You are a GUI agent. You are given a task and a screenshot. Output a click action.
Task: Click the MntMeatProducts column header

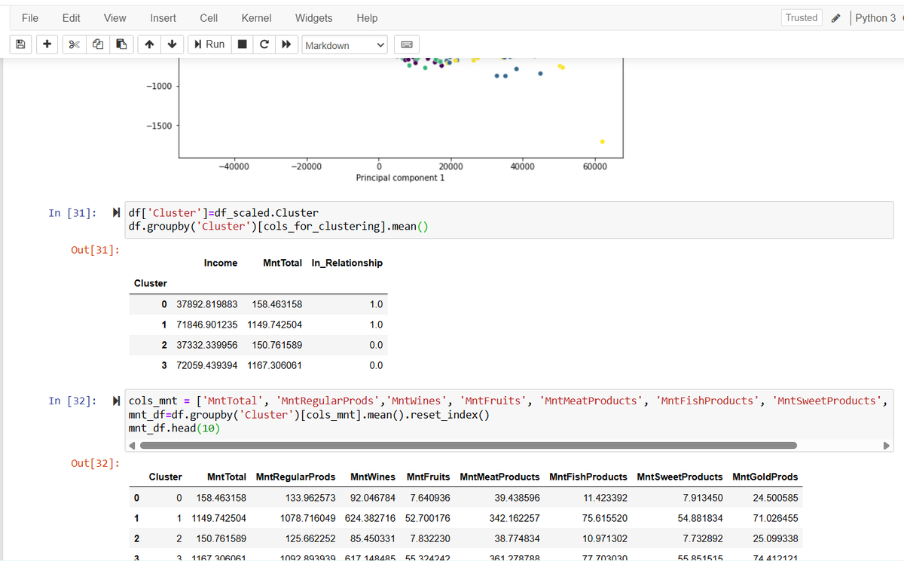(499, 477)
